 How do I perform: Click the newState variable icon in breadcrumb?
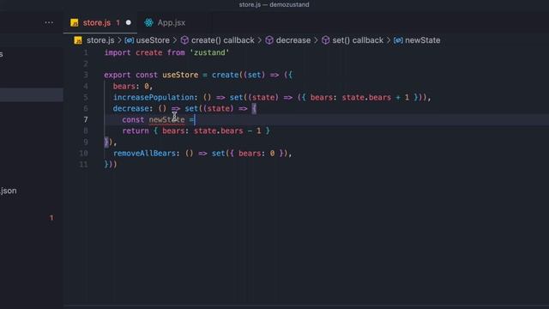pyautogui.click(x=398, y=40)
